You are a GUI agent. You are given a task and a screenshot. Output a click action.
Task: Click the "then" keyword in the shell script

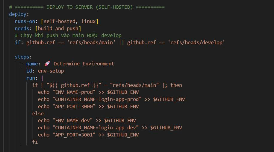176,85
